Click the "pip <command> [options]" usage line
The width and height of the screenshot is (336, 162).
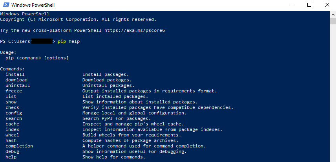tap(37, 58)
